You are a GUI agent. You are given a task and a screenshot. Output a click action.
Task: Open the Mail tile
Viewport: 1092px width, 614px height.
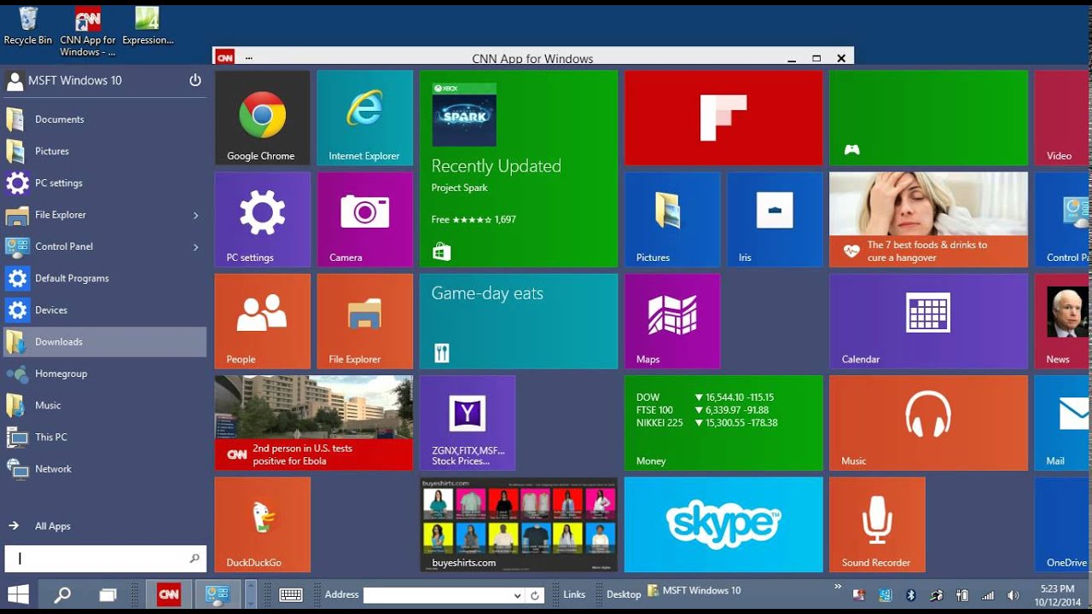[x=1063, y=422]
